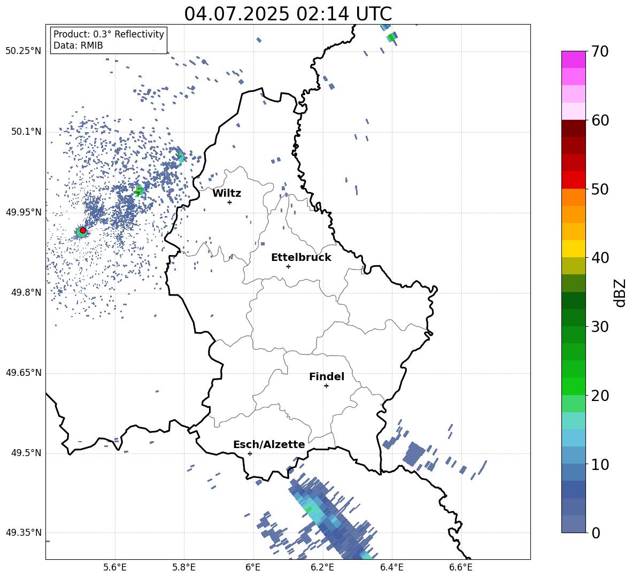633x578 pixels.
Task: Click the magenta top colorbar segment
Action: [573, 59]
